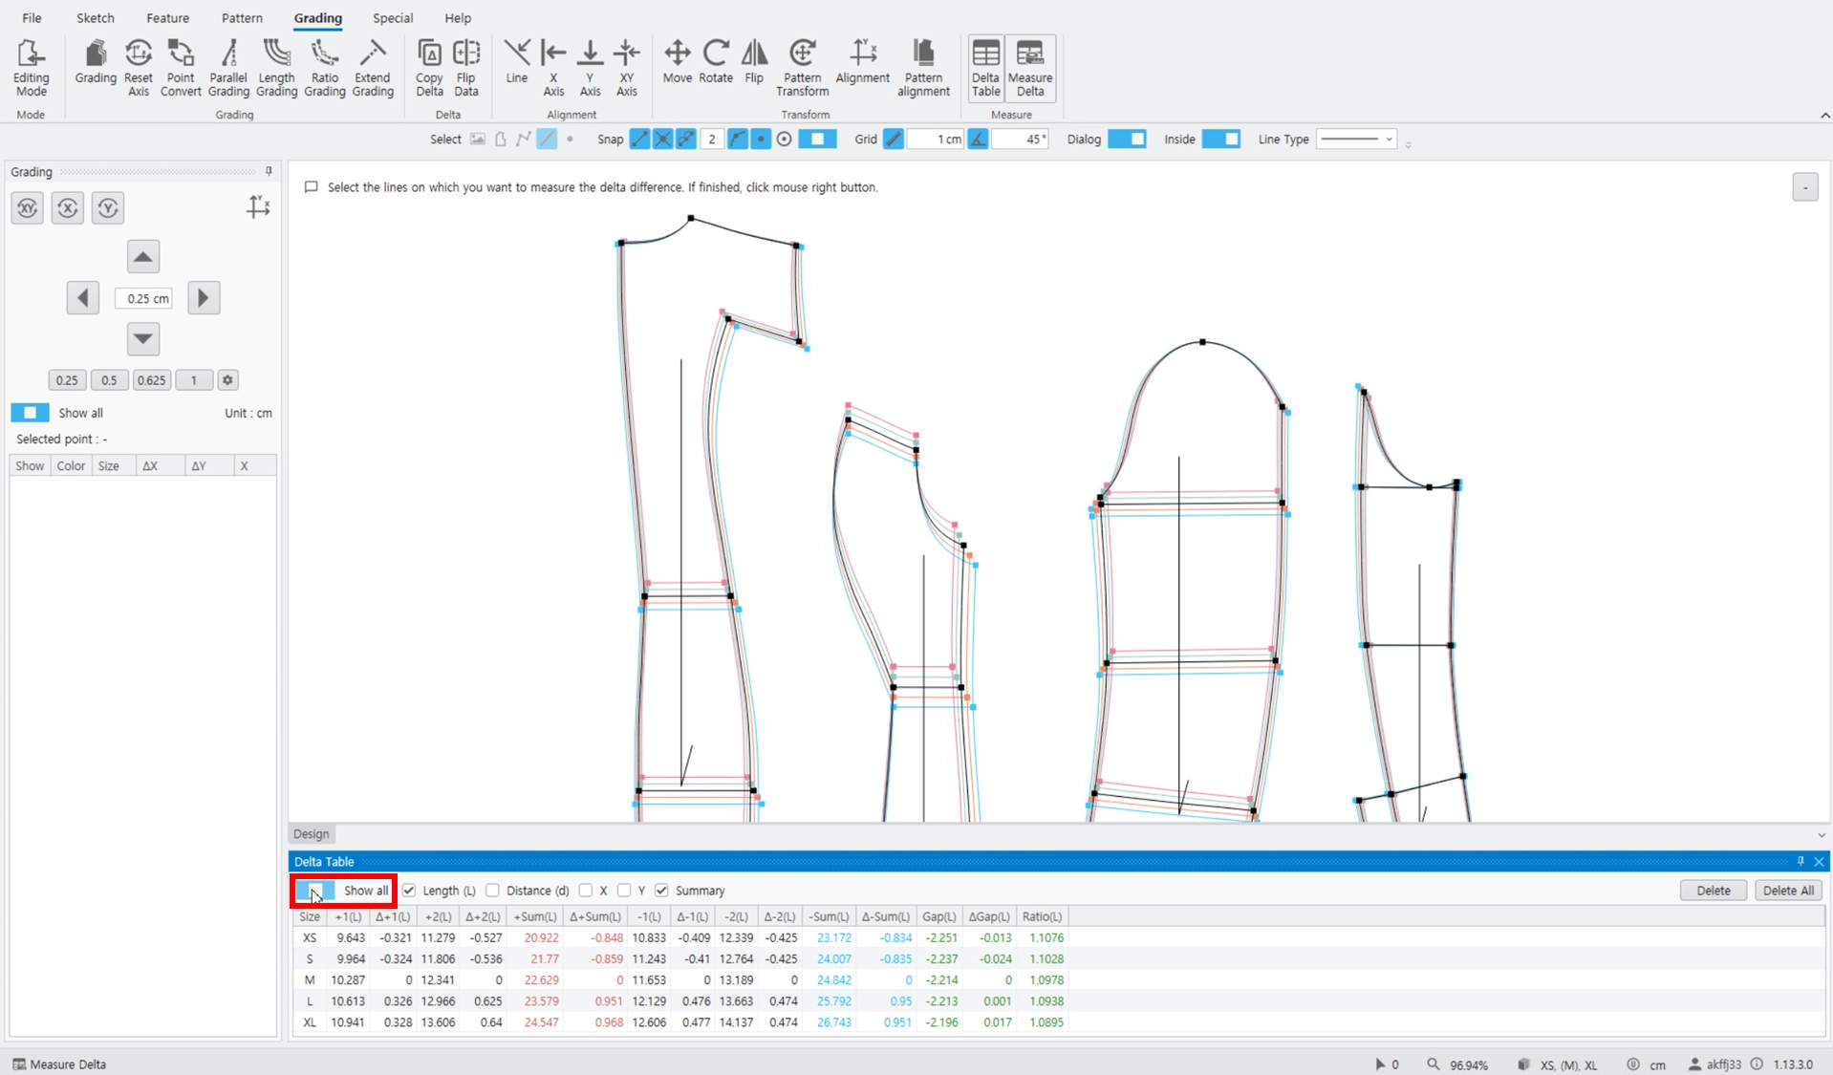Uncheck the Summary checkbox
Image resolution: width=1833 pixels, height=1075 pixels.
[661, 891]
